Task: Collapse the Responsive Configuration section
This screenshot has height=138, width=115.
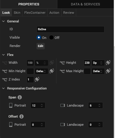Action: [x=3, y=88]
